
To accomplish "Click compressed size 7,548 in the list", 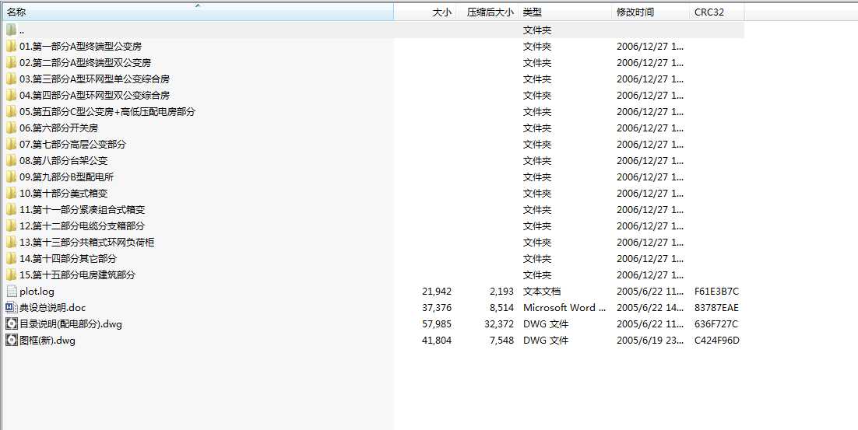I will [501, 341].
